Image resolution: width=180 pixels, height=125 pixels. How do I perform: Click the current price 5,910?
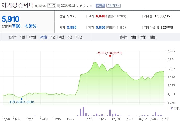point(10,19)
